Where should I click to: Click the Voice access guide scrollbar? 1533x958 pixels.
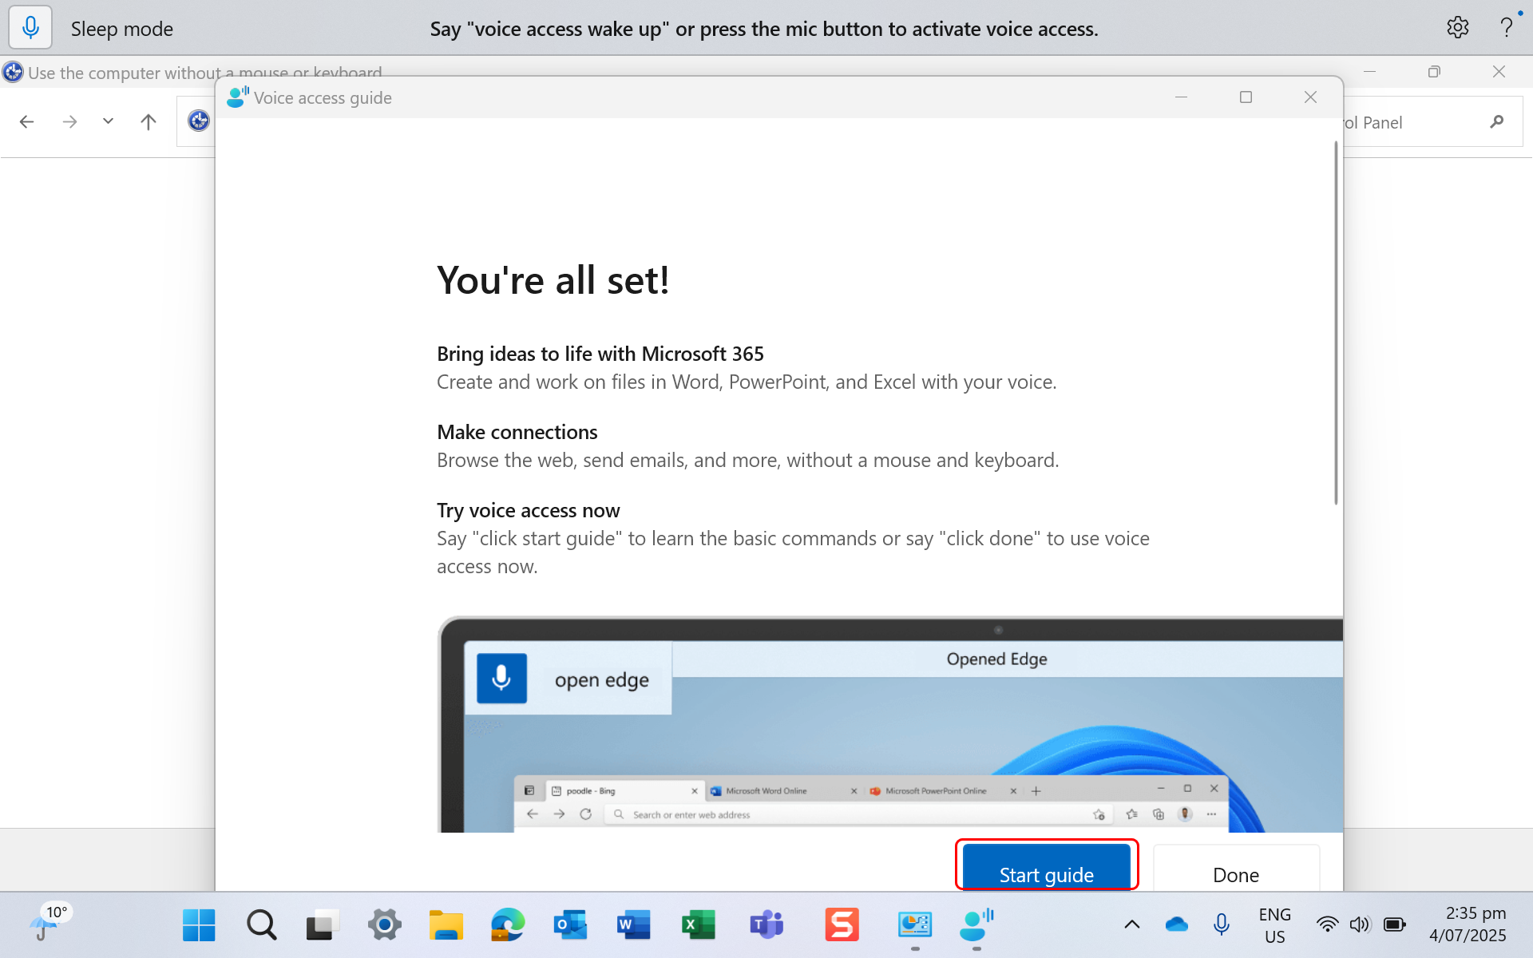pos(1336,323)
